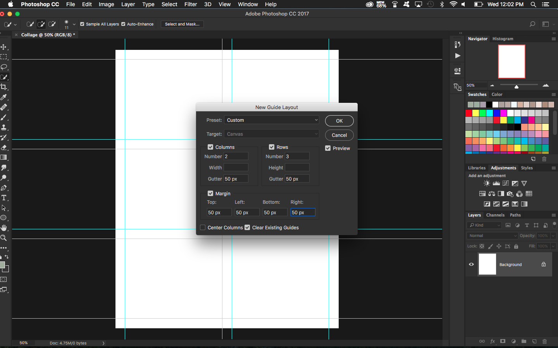The width and height of the screenshot is (558, 348).
Task: Click the Margin Top value field
Action: tap(219, 212)
